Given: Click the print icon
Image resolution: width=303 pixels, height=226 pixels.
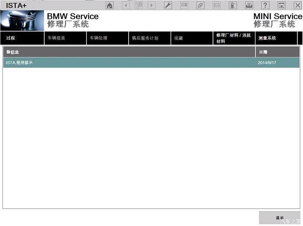Looking at the screenshot, I should pyautogui.click(x=249, y=5).
